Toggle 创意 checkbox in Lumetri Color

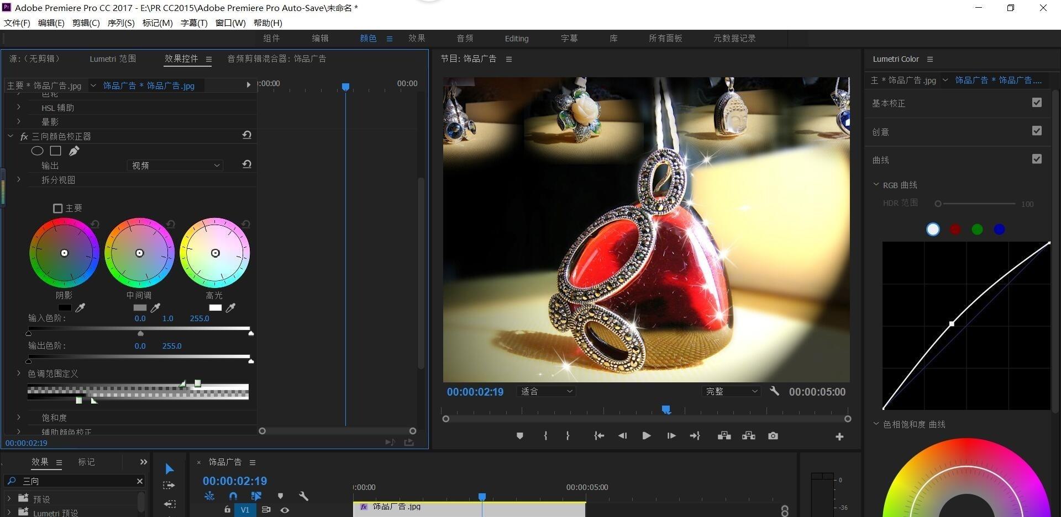1037,131
